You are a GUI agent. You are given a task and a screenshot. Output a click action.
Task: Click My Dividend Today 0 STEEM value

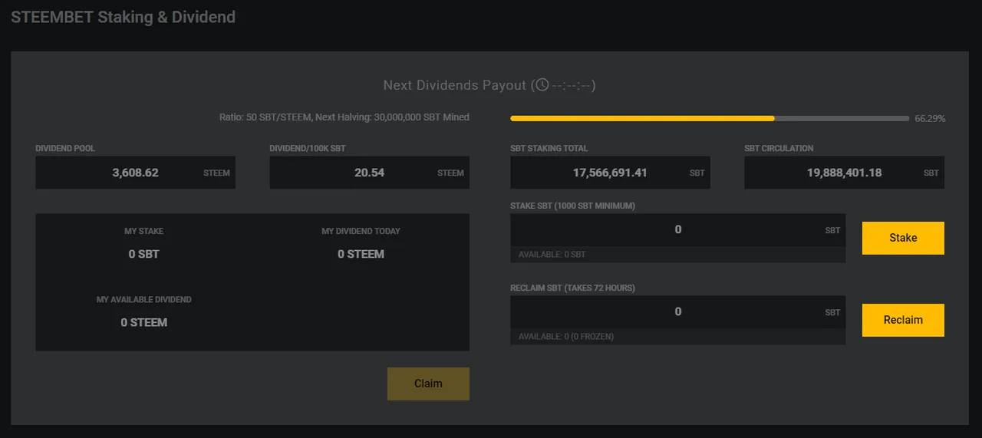point(361,254)
